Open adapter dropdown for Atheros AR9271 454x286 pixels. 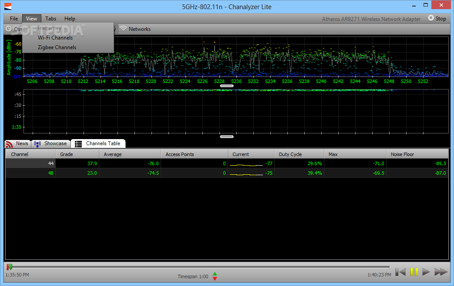pos(371,19)
